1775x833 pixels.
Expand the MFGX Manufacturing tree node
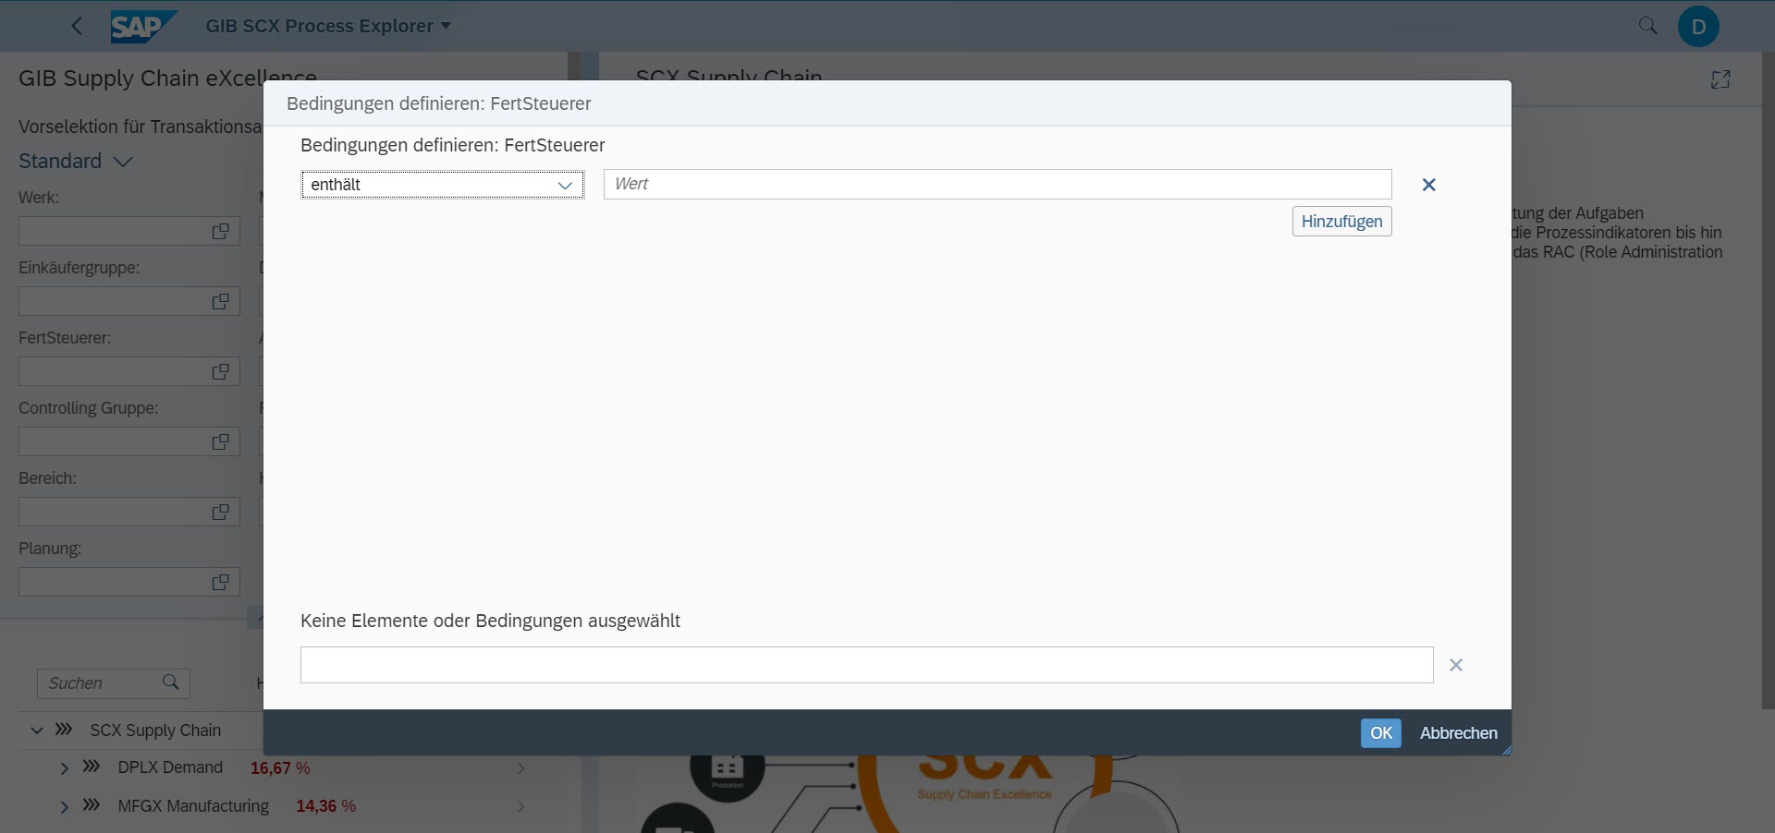click(x=64, y=807)
